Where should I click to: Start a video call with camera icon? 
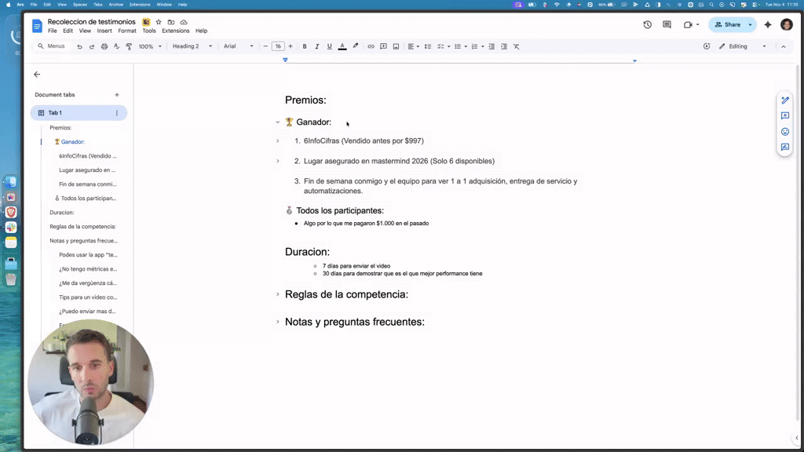point(691,24)
